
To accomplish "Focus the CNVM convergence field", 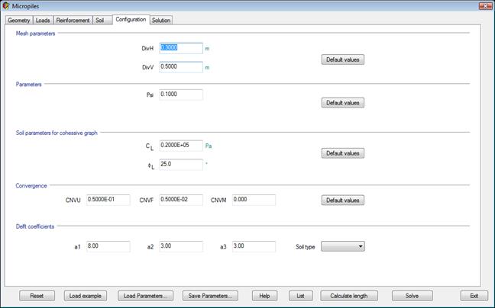I will [254, 200].
